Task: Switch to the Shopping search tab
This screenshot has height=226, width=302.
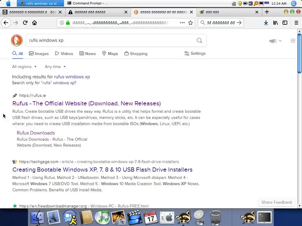Action: 136,54
